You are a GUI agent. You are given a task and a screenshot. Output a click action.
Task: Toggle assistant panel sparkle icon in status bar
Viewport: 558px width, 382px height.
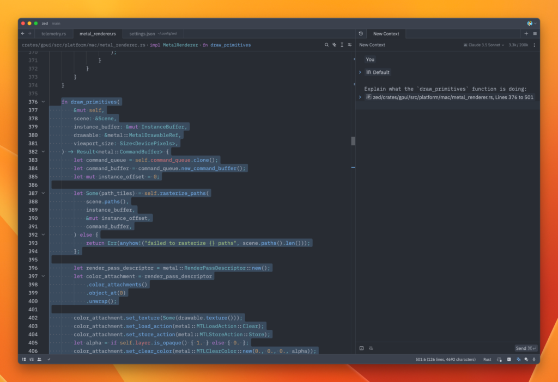pyautogui.click(x=518, y=359)
